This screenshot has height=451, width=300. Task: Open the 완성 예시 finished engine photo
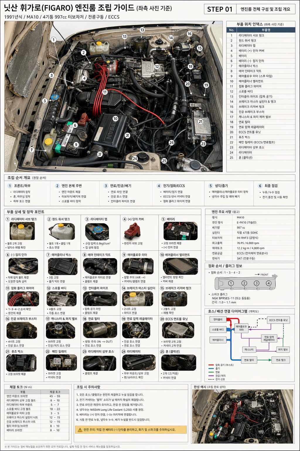pyautogui.click(x=242, y=416)
